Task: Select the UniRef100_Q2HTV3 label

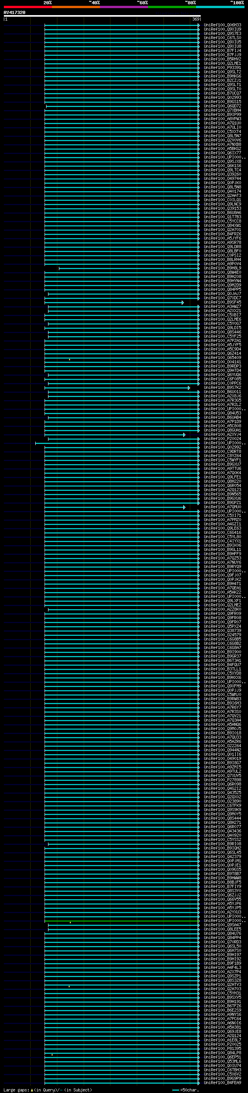Action: pos(222,985)
